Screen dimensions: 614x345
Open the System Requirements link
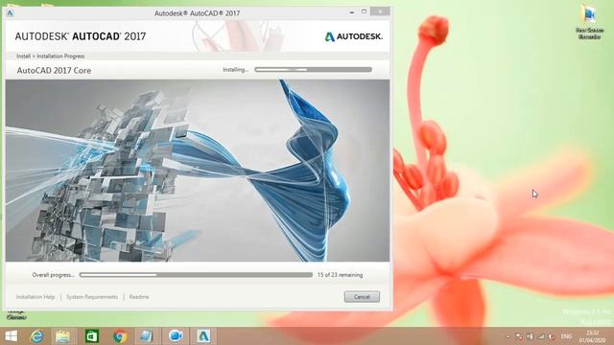point(92,297)
